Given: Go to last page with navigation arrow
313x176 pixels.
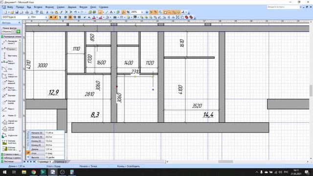Looking at the screenshot, I should 34,162.
